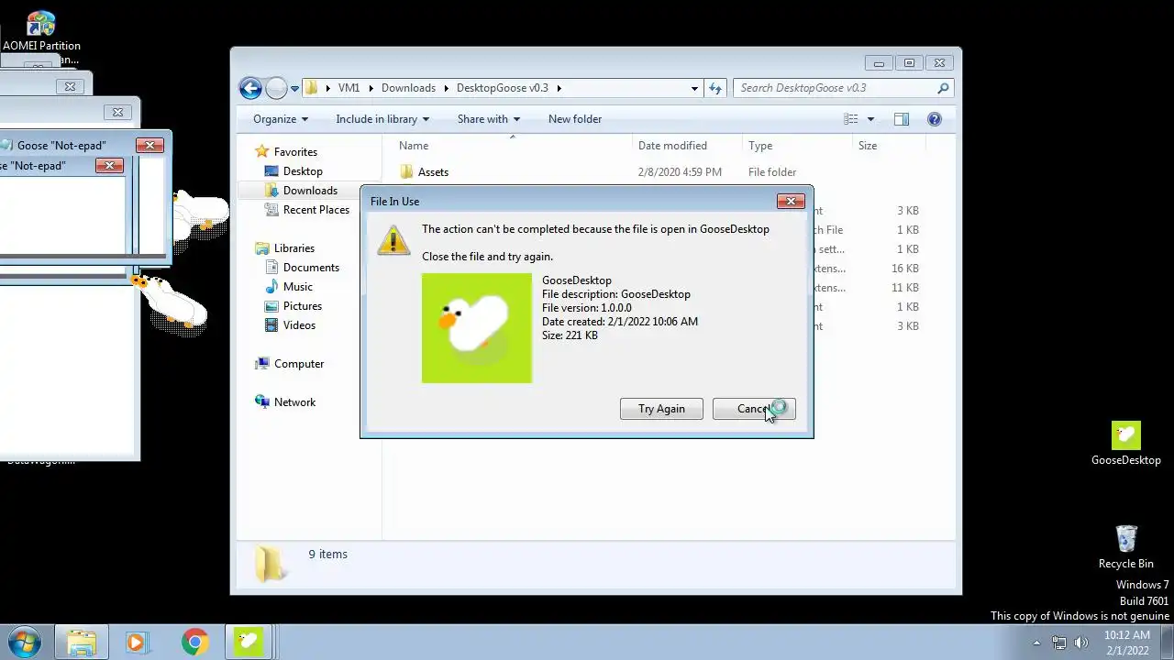Show hidden tray icons arrow
Screen dimensions: 1174x660
pos(1037,643)
